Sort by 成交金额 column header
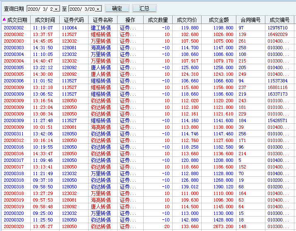The image size is (296, 231). tap(219, 20)
